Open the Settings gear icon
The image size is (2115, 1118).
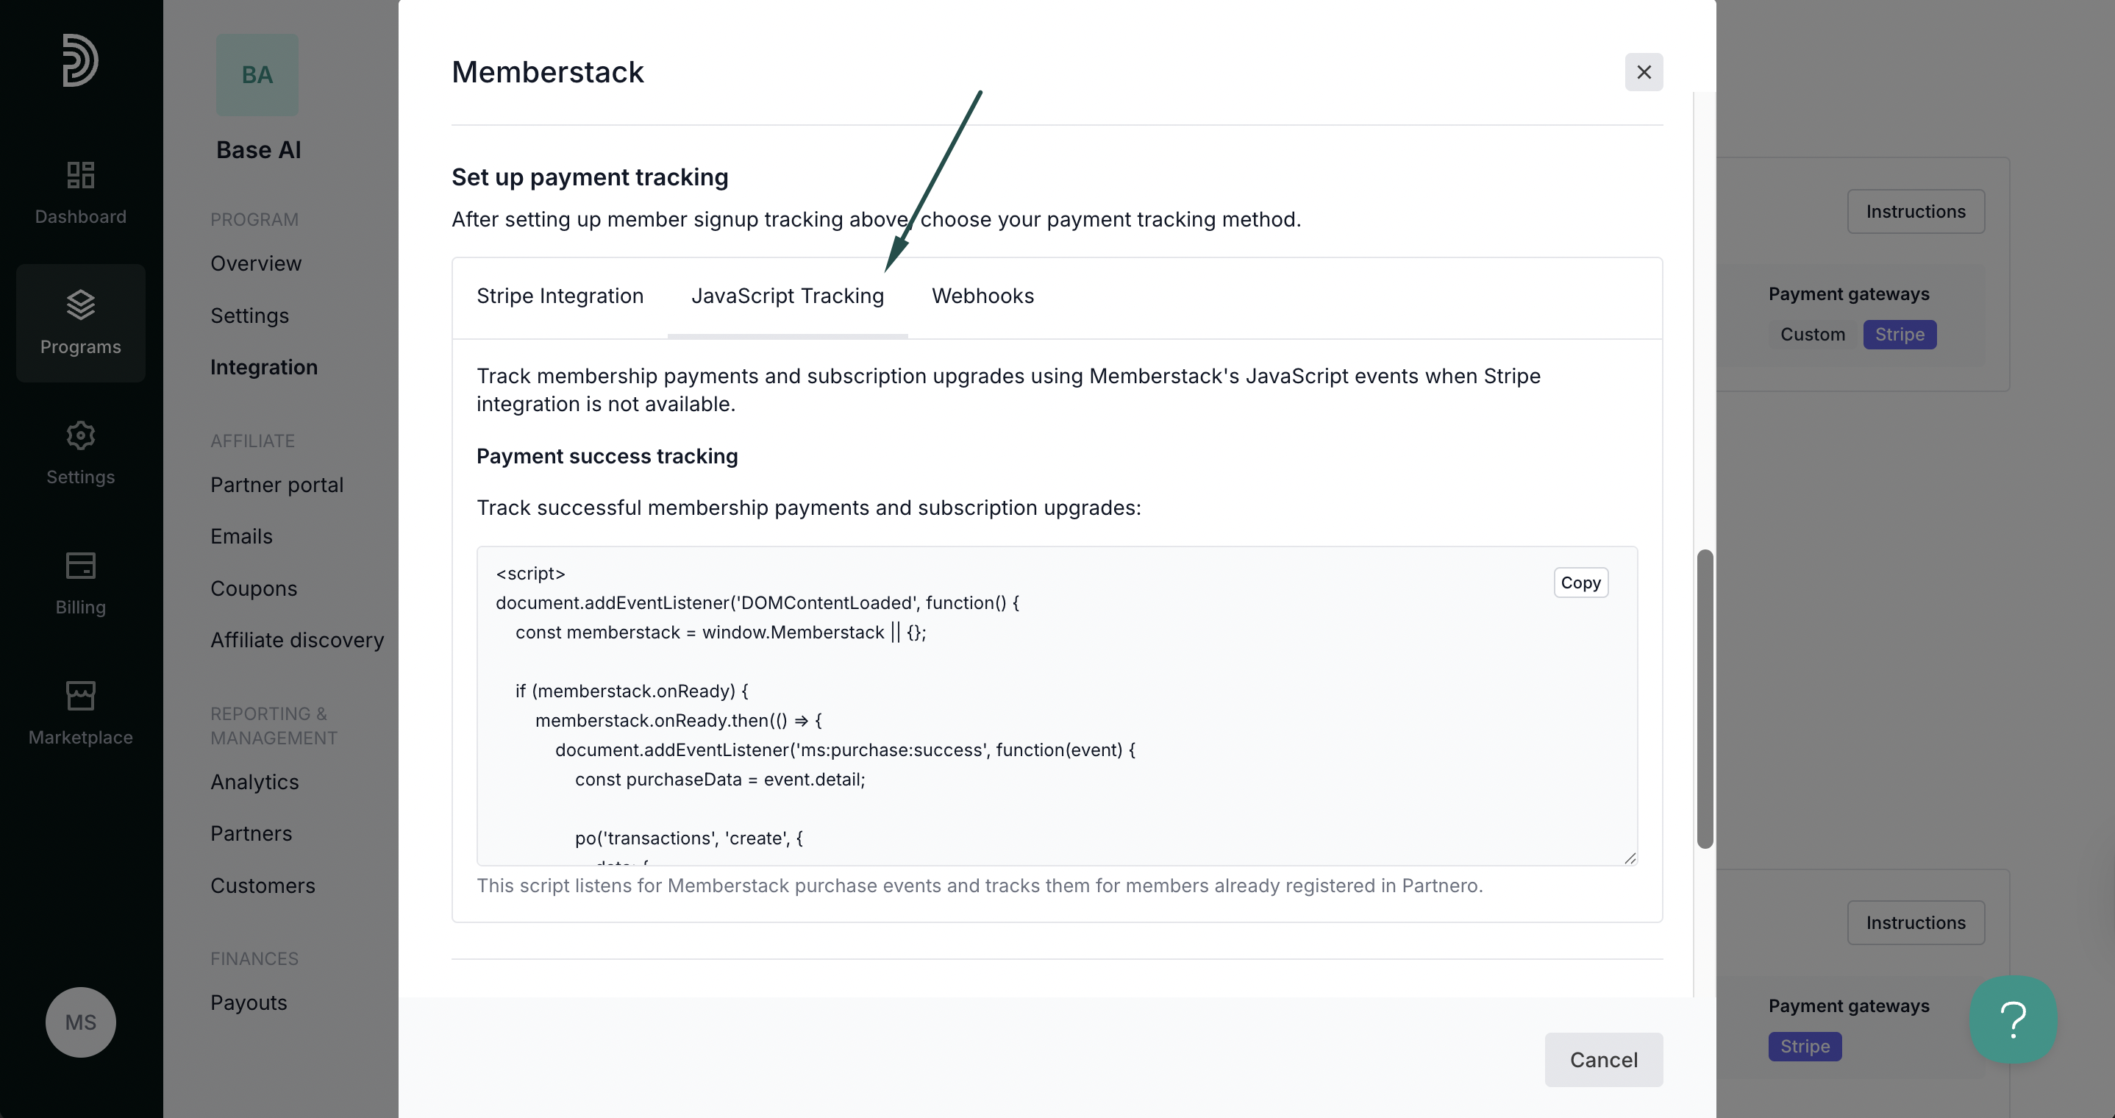[80, 435]
